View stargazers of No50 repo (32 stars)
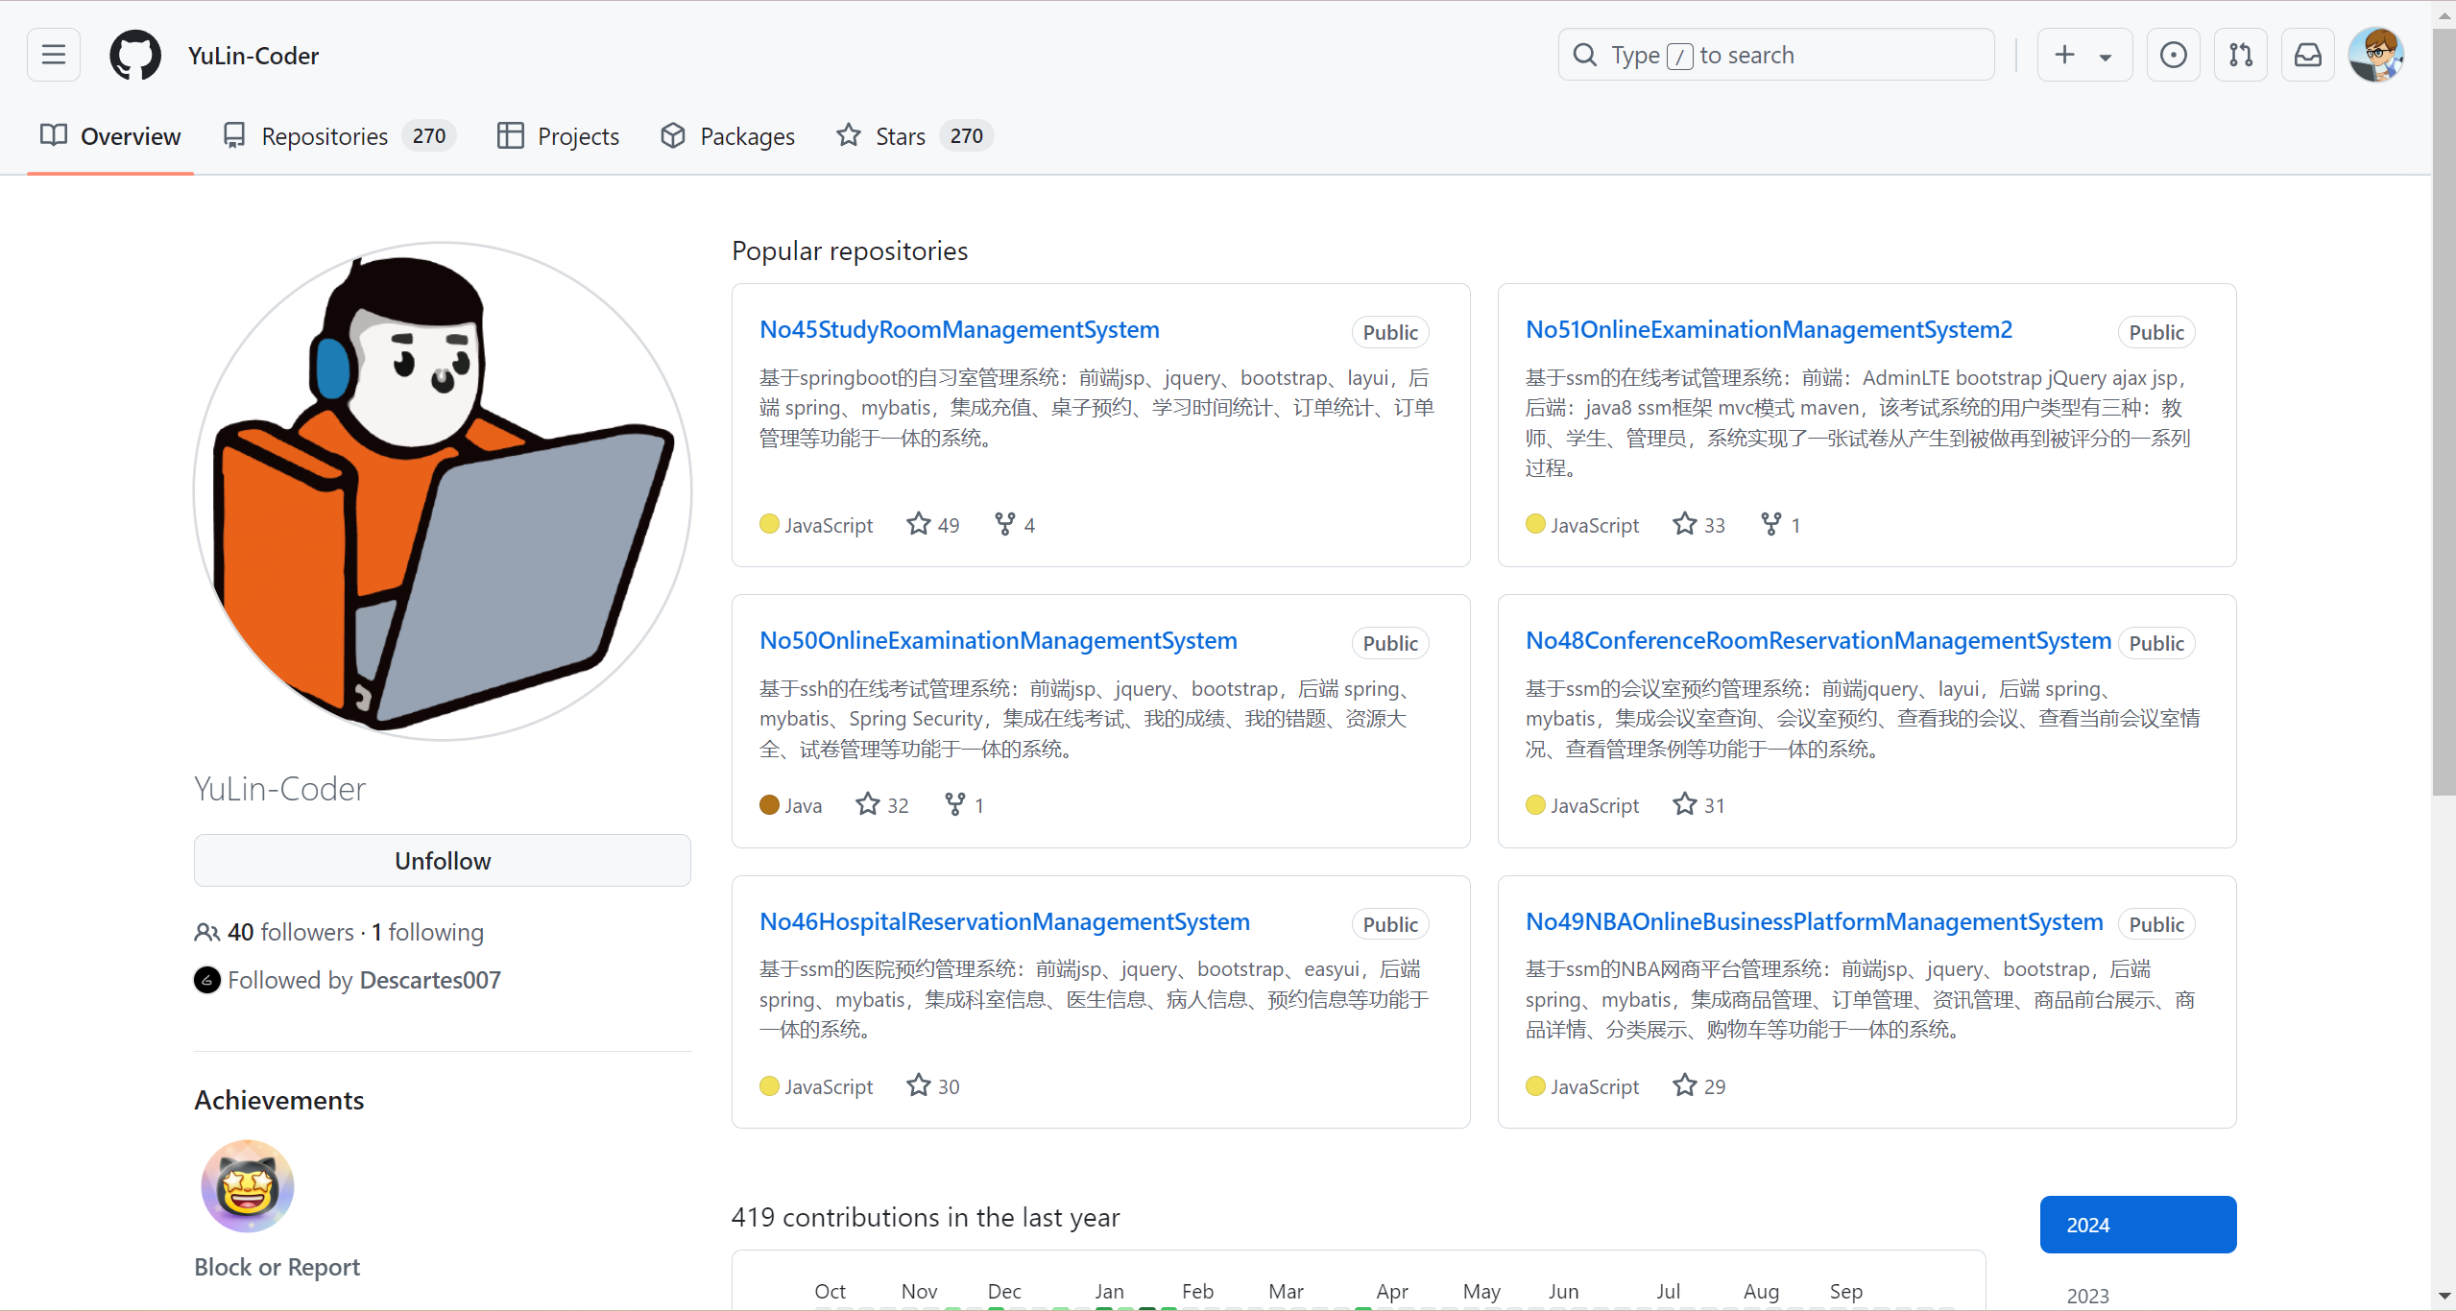2456x1311 pixels. click(x=882, y=804)
